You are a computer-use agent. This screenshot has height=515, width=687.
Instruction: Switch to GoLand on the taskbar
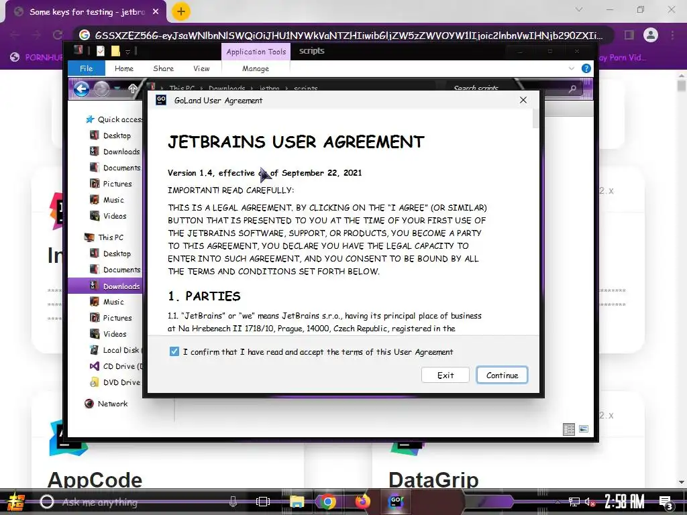pos(395,502)
